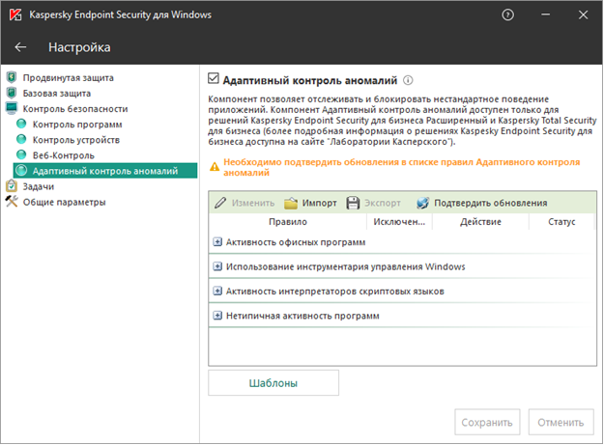
Task: Expand Активность интерпретаторов скриптовых языков group
Action: (217, 291)
